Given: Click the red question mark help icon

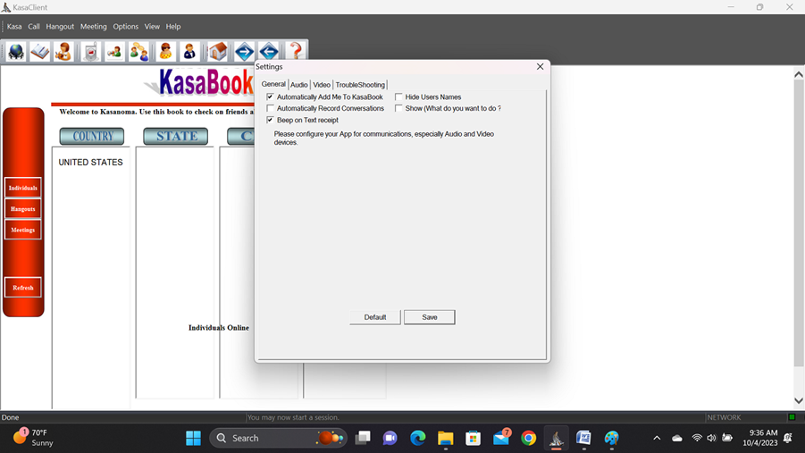Looking at the screenshot, I should (x=296, y=51).
